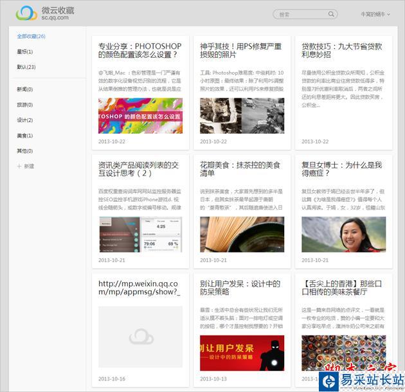
Task: Open the user account dropdown
Action: point(375,14)
